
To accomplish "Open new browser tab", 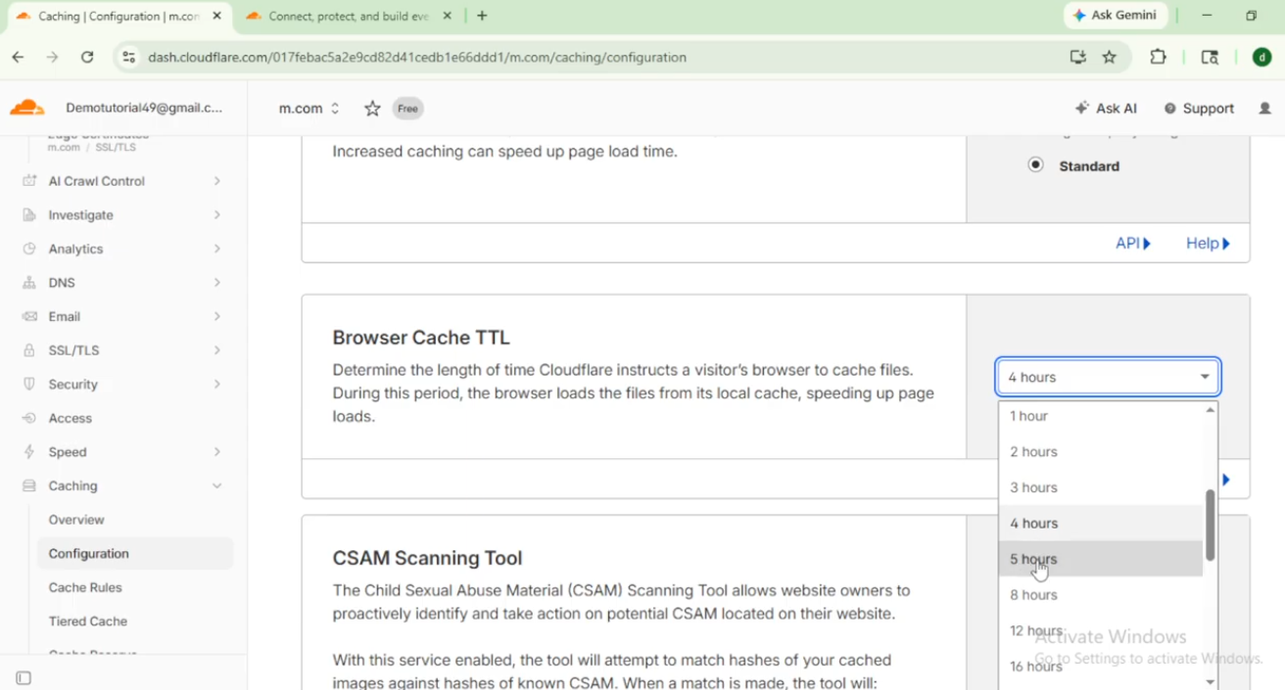I will pos(482,16).
